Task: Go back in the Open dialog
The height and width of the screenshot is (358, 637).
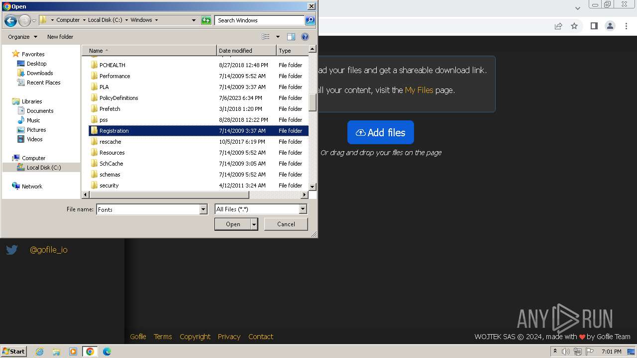Action: tap(10, 20)
